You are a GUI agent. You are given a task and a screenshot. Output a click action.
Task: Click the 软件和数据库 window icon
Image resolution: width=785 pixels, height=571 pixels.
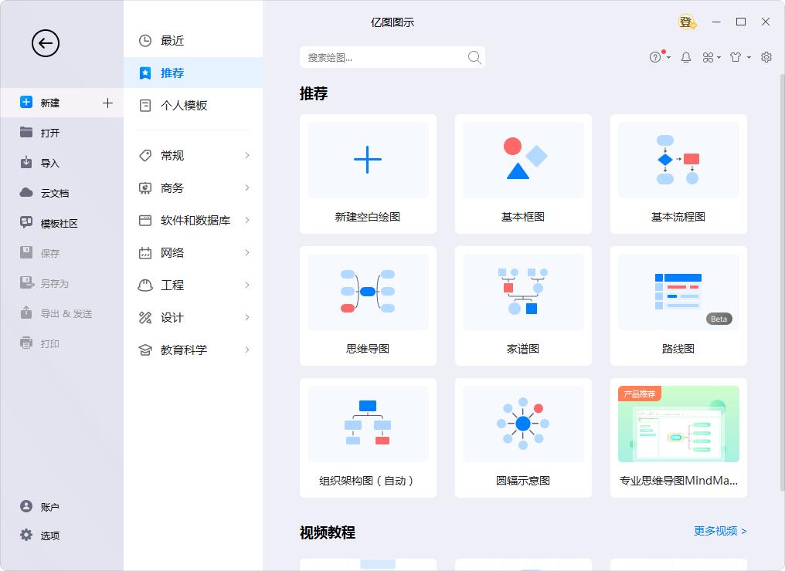point(145,220)
